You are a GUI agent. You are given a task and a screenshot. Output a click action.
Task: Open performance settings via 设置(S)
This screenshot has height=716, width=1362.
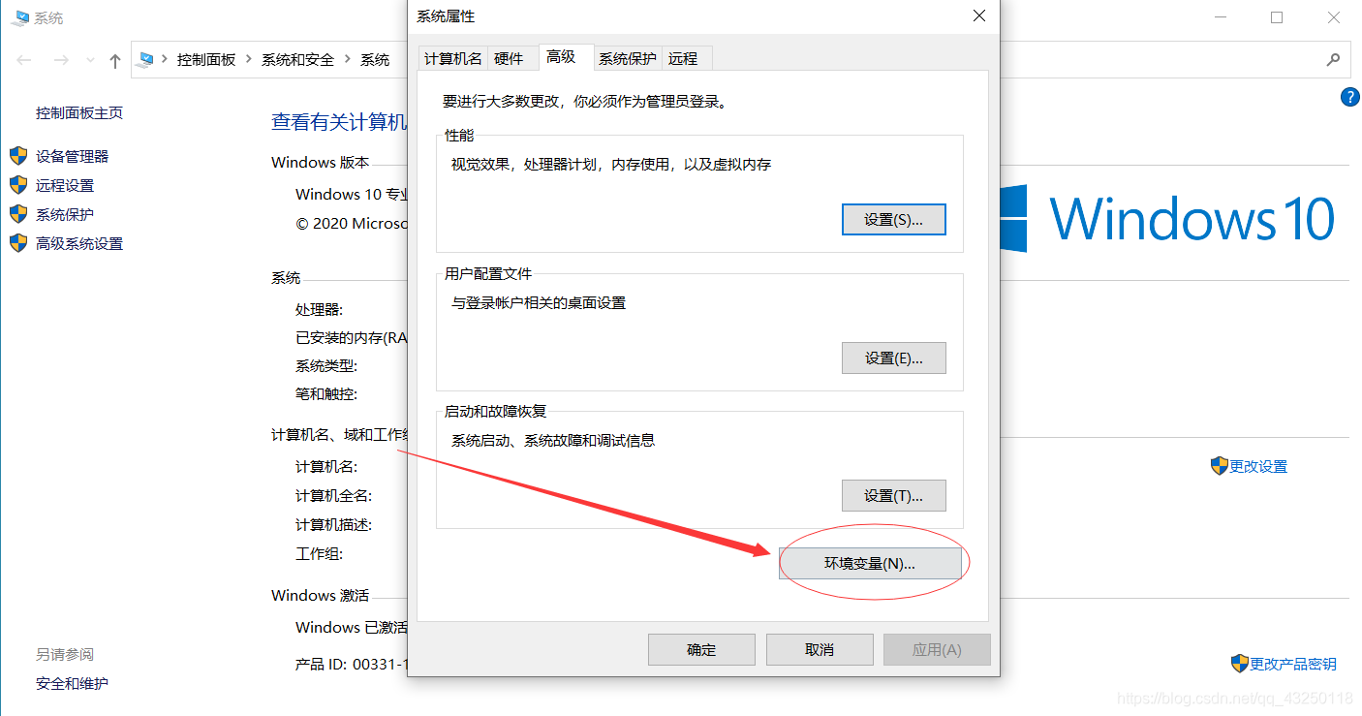893,219
